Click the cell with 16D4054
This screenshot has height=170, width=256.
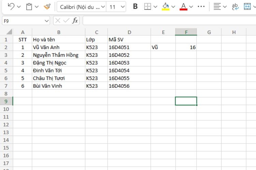129,70
